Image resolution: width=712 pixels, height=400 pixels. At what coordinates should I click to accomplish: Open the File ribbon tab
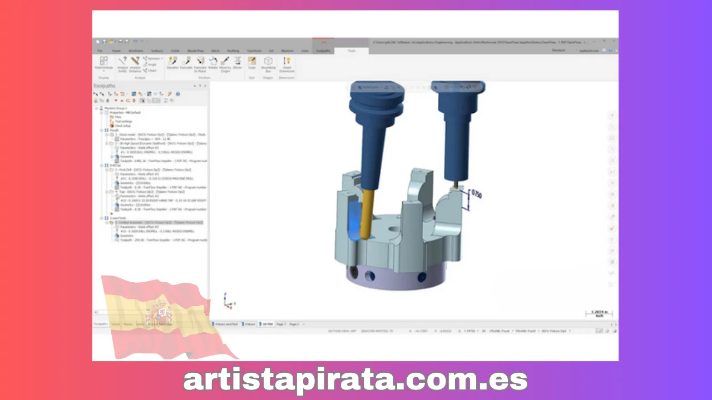(100, 51)
